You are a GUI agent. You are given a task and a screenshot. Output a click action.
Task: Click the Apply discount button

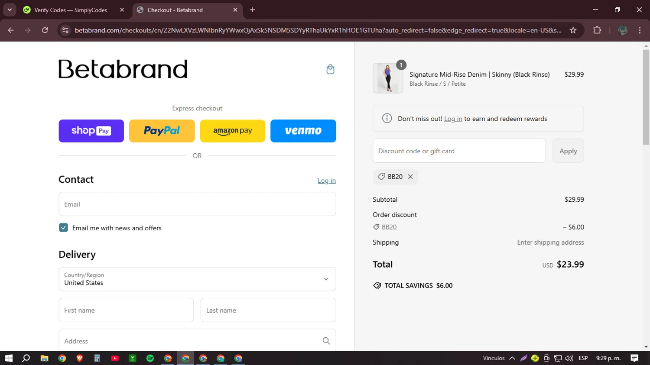tap(568, 151)
